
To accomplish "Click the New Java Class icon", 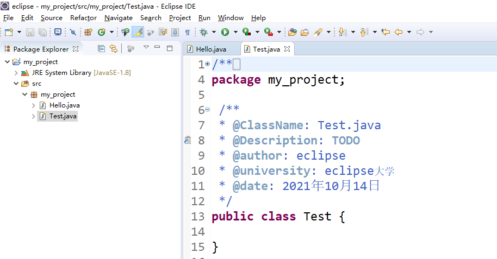I will coord(102,32).
